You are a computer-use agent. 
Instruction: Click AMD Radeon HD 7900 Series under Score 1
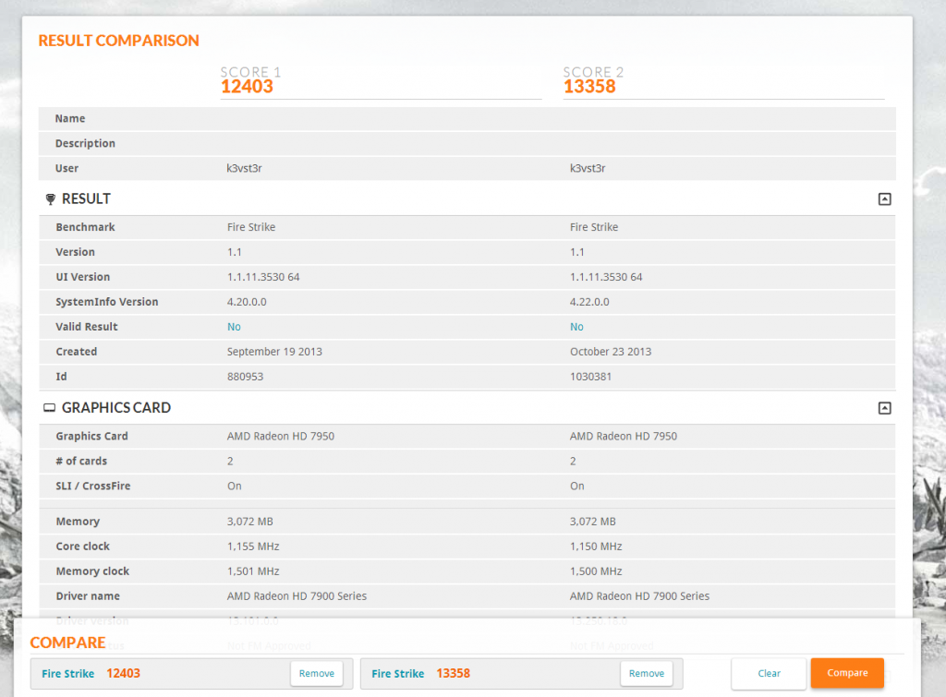(x=297, y=596)
